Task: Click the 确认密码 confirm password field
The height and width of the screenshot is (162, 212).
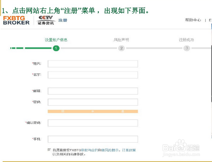Action: pyautogui.click(x=93, y=123)
